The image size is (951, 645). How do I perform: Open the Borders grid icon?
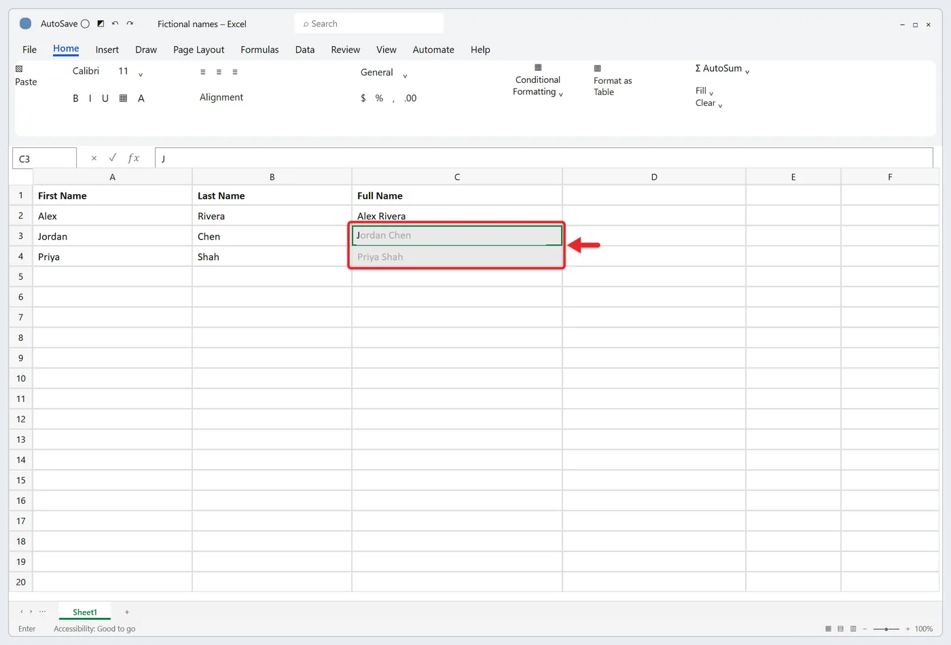123,98
